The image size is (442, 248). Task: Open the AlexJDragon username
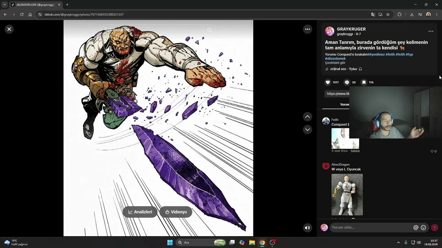pyautogui.click(x=340, y=165)
